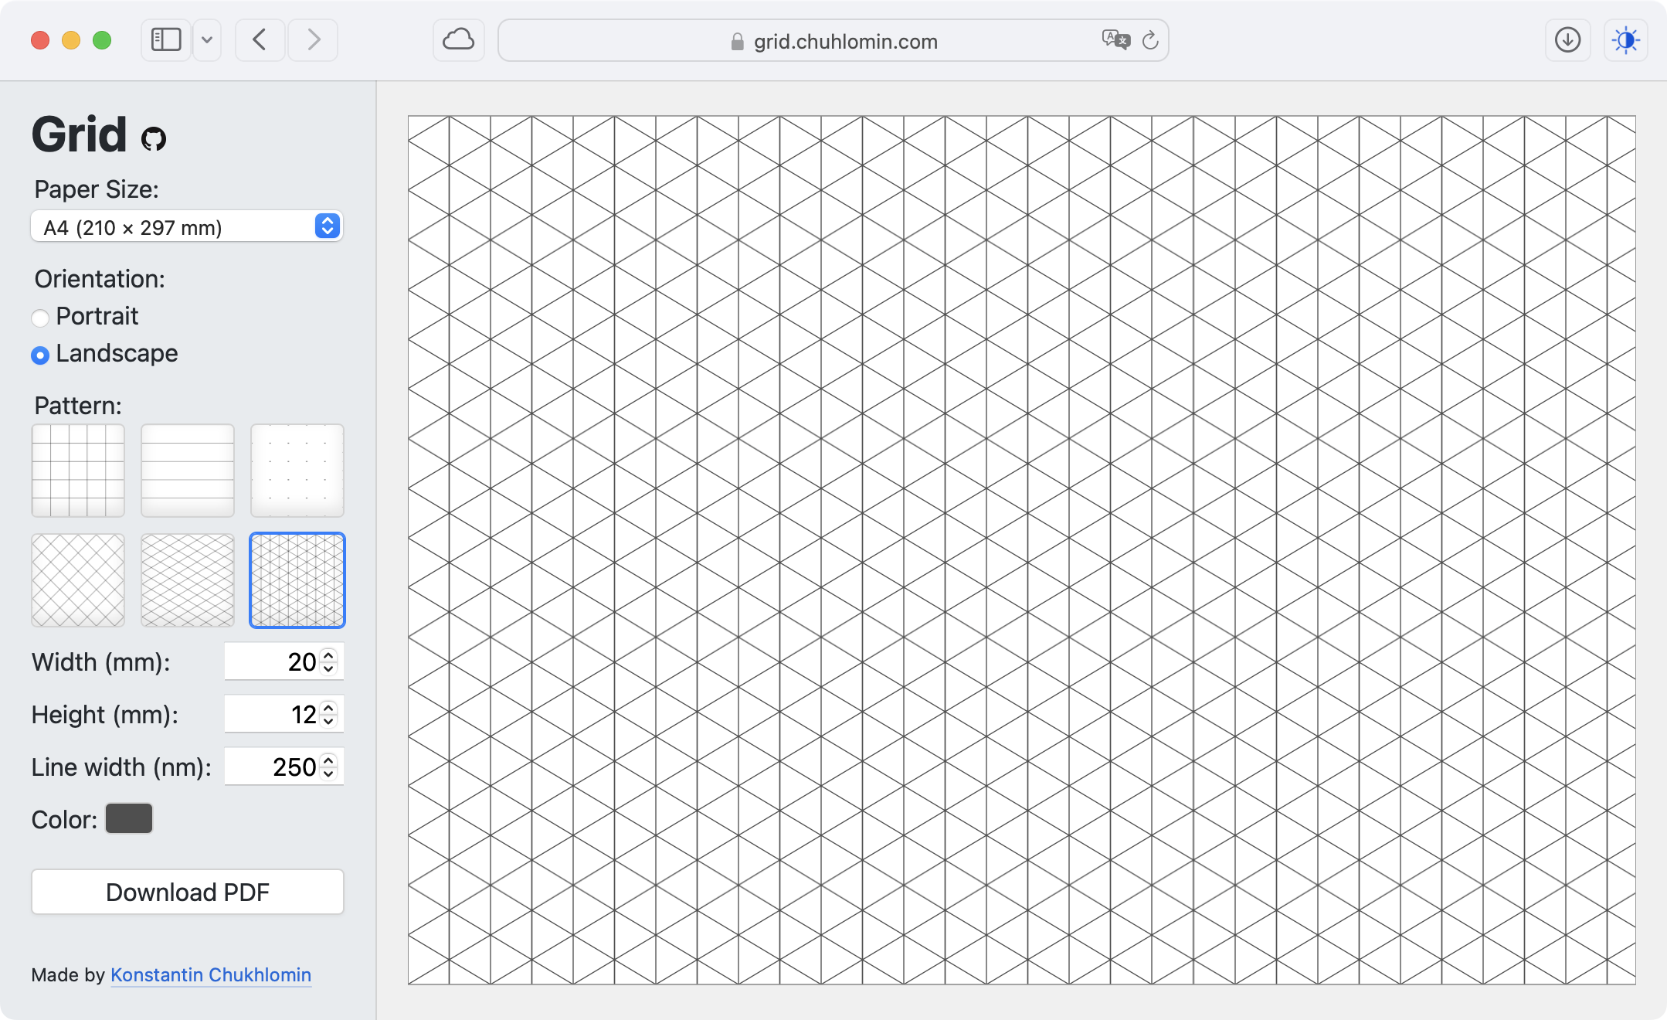Screen dimensions: 1667x1020
Task: Decrease Height using its stepper arrow
Action: (x=328, y=721)
